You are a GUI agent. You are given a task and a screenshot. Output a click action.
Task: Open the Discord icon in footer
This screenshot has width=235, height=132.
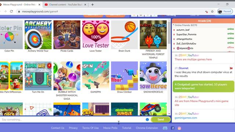pyautogui.click(x=165, y=128)
